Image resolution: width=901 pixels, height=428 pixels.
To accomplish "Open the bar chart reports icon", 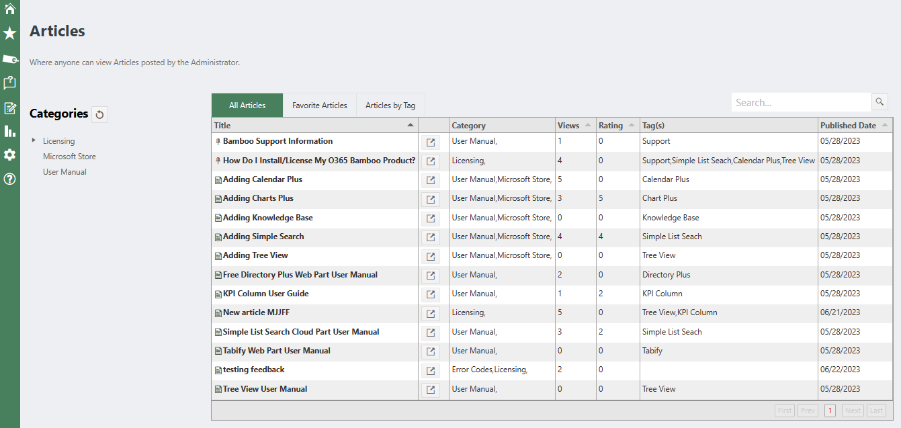I will 9,131.
